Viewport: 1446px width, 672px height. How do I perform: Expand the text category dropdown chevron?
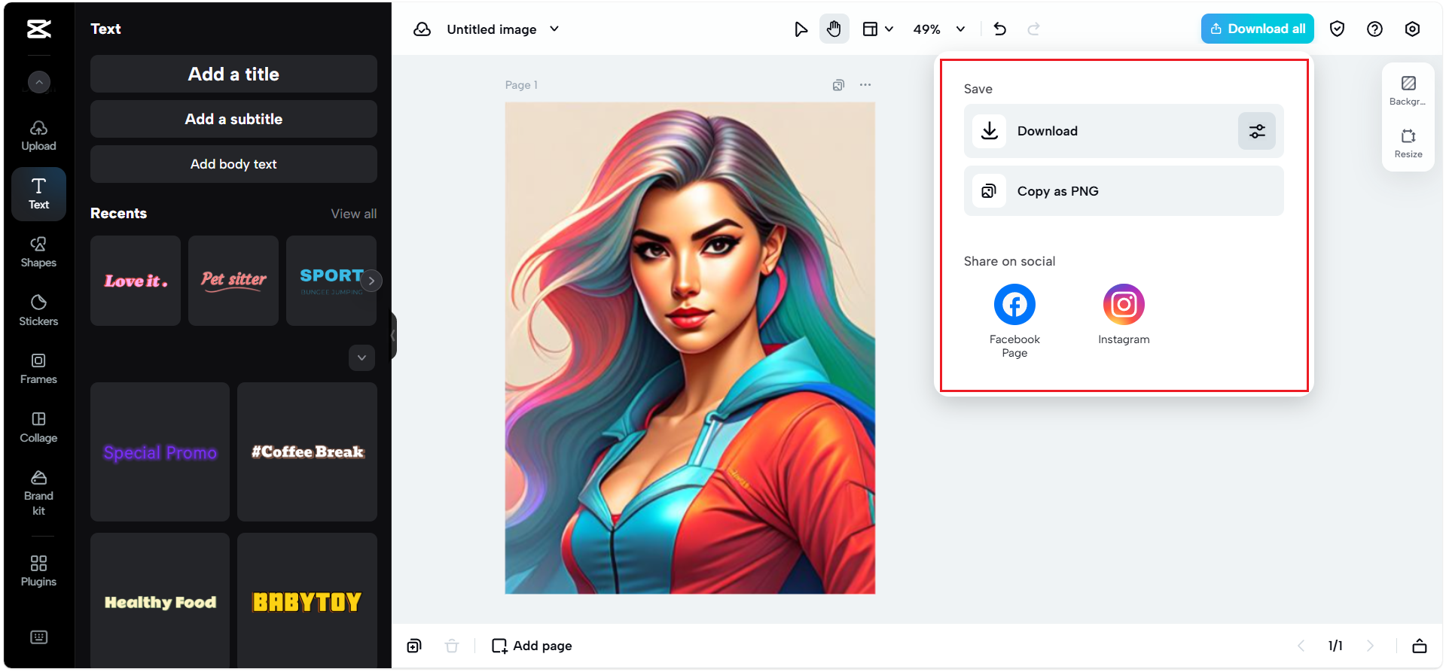pos(361,357)
